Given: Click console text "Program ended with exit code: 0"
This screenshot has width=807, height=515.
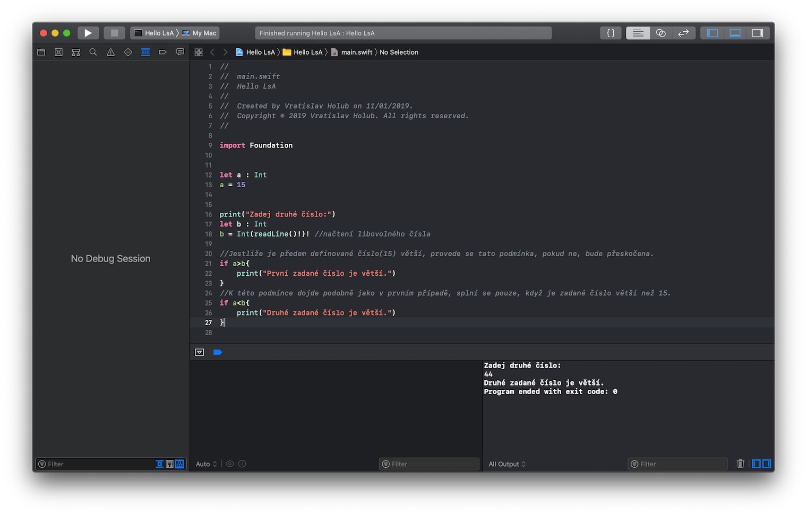Looking at the screenshot, I should tap(551, 391).
